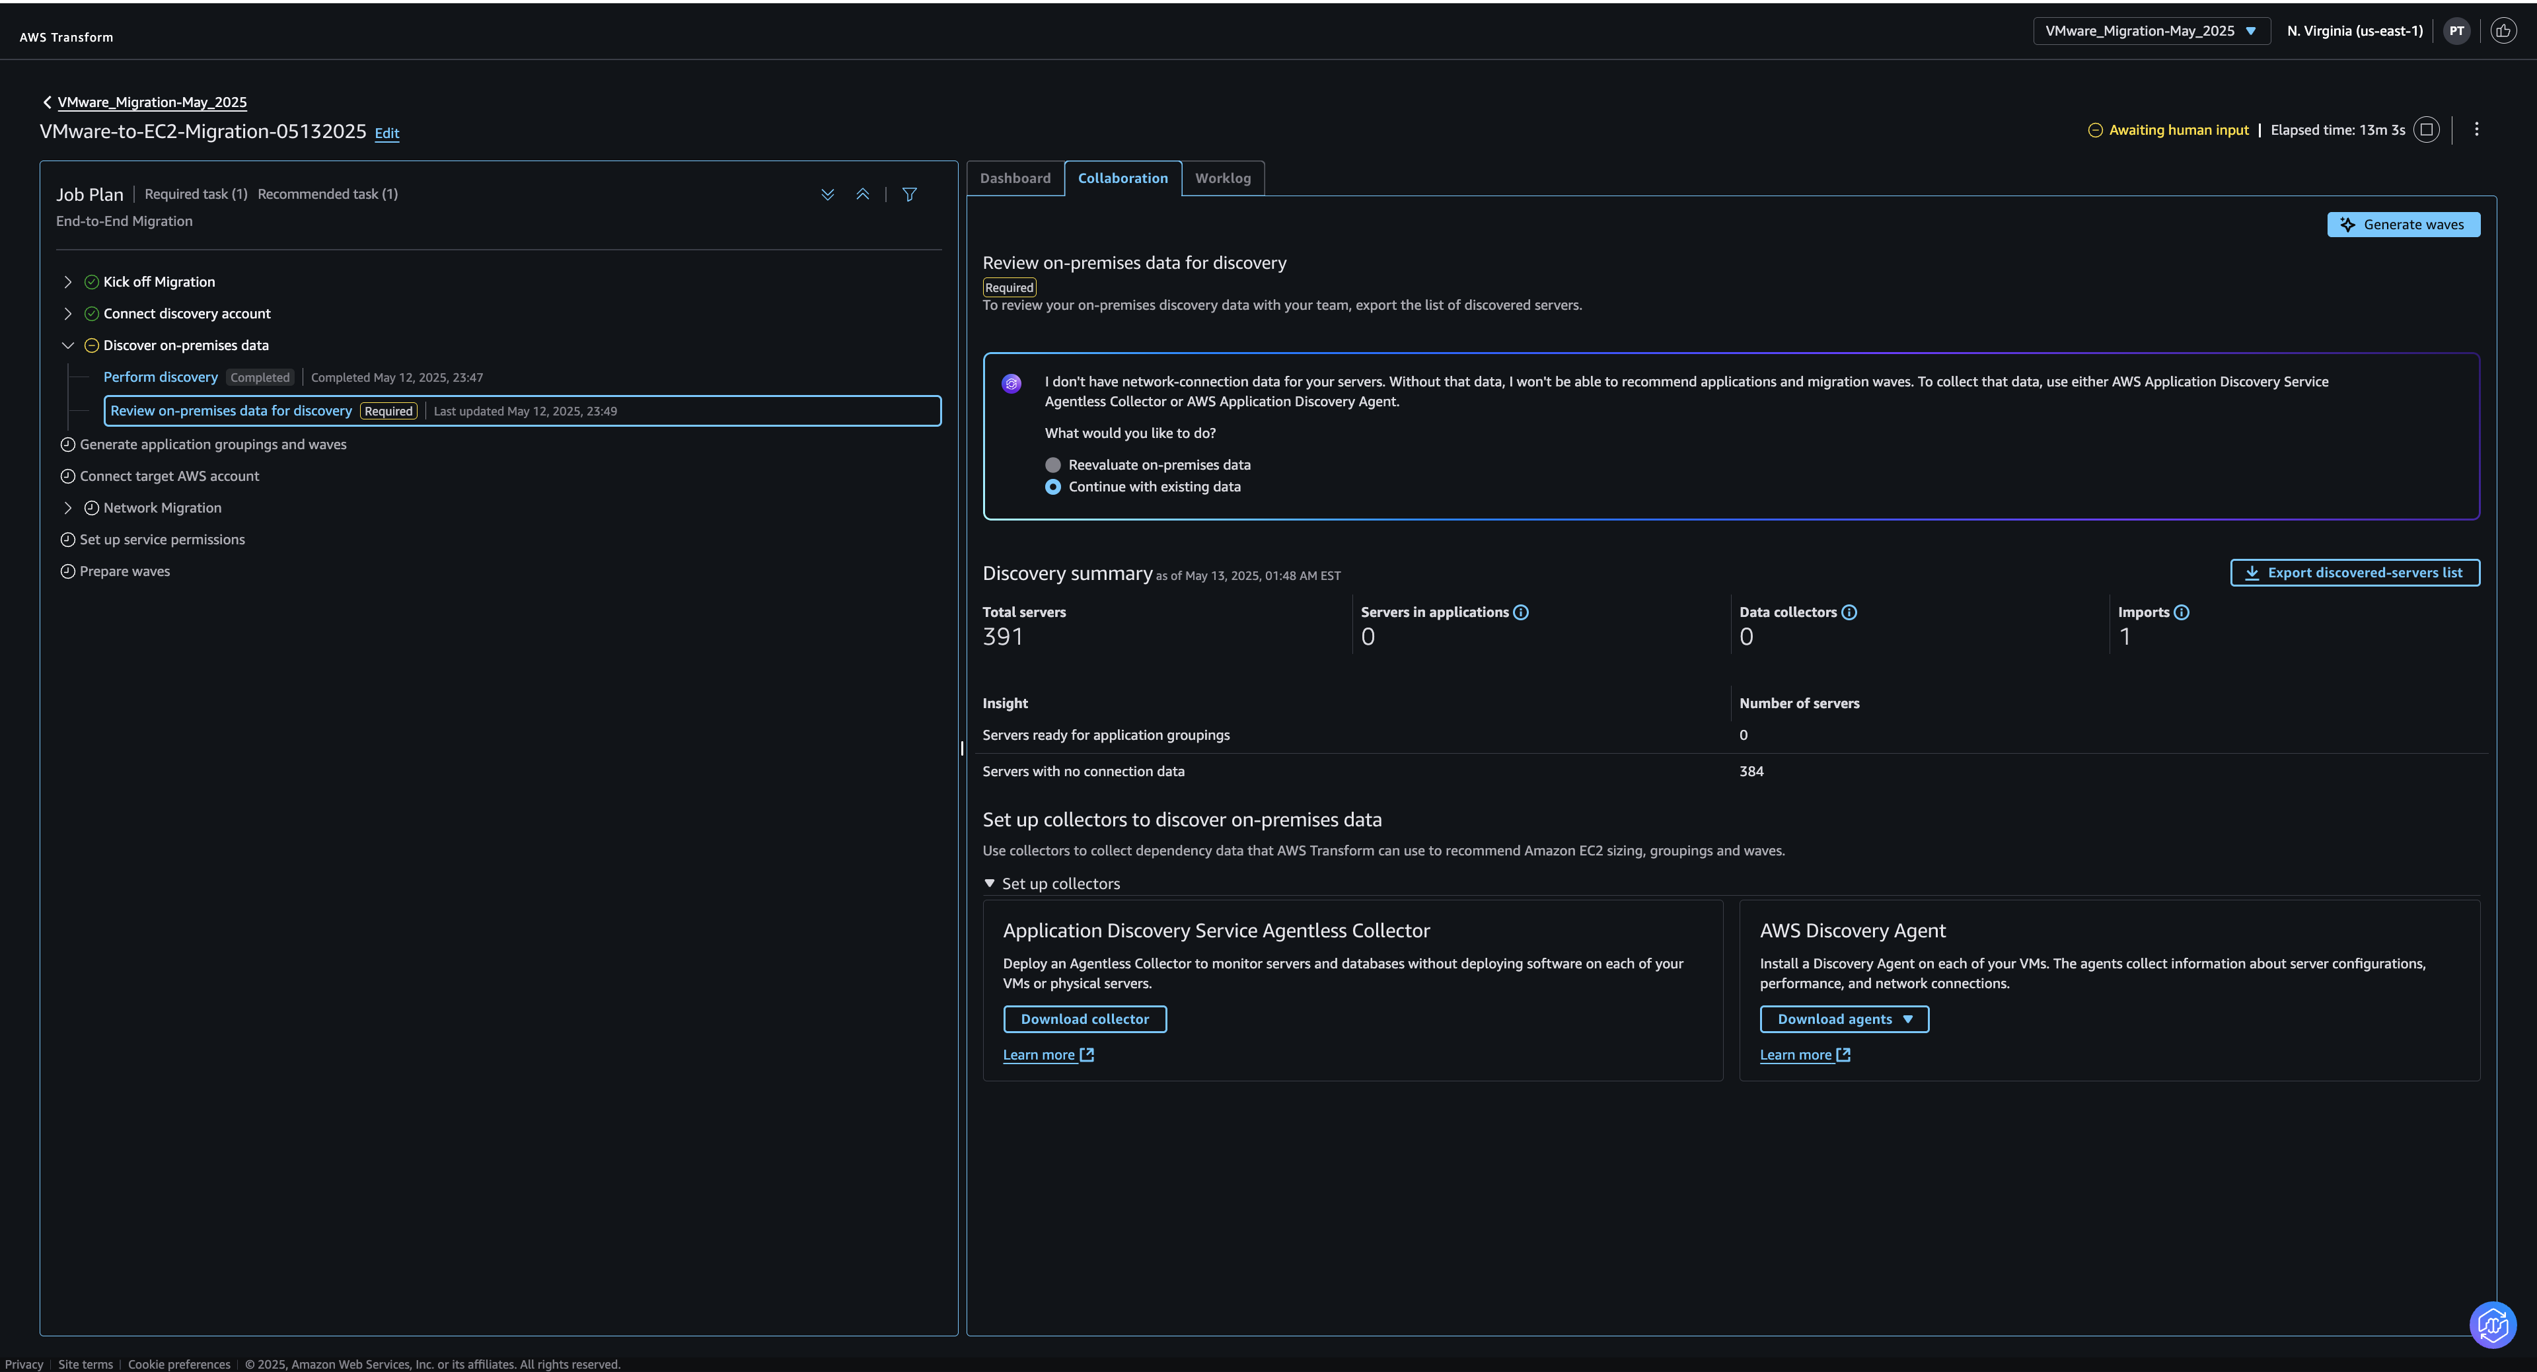Click the Generate waves button
Image resolution: width=2537 pixels, height=1372 pixels.
(x=2403, y=225)
